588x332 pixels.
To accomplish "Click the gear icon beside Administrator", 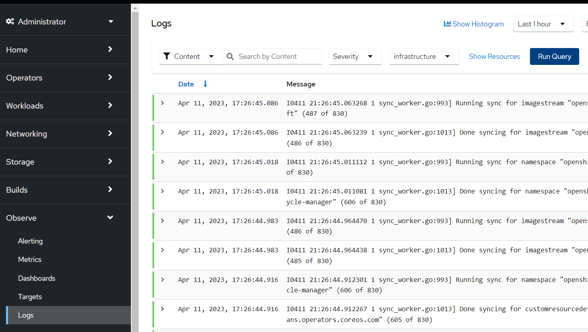I will pos(10,21).
